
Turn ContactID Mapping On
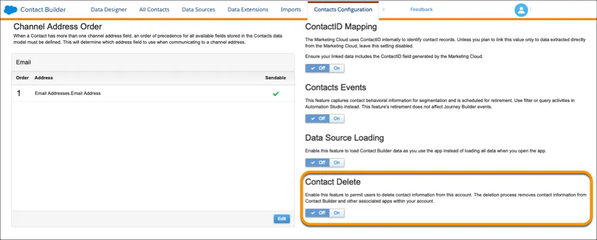pos(337,69)
